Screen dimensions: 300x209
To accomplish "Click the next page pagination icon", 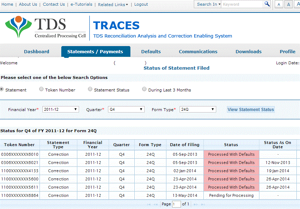I will 195,204.
